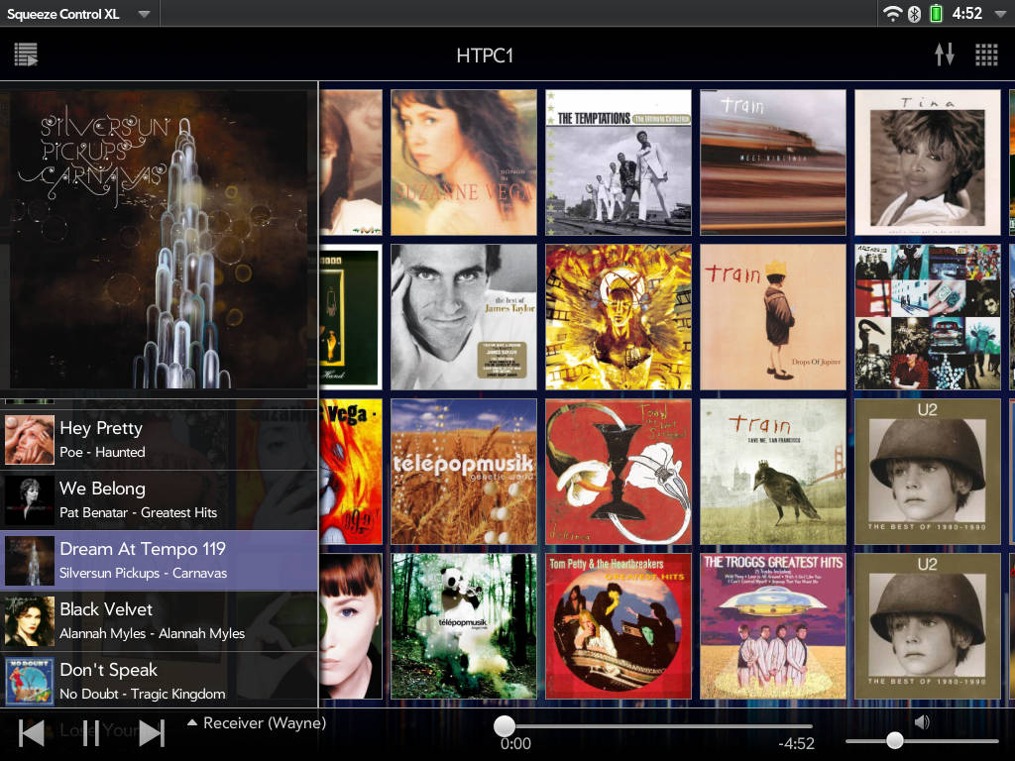The image size is (1015, 761).
Task: Check the Wi-Fi status icon
Action: click(x=892, y=13)
